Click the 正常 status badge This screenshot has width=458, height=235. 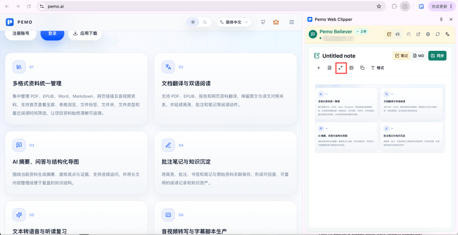pyautogui.click(x=361, y=31)
